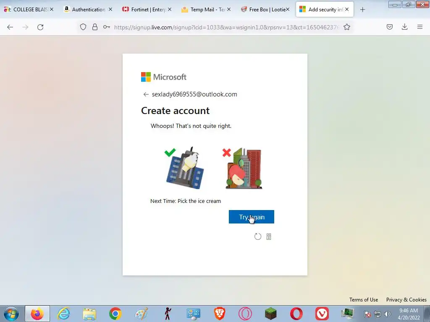
Task: Click the address bar URL field
Action: (226, 27)
